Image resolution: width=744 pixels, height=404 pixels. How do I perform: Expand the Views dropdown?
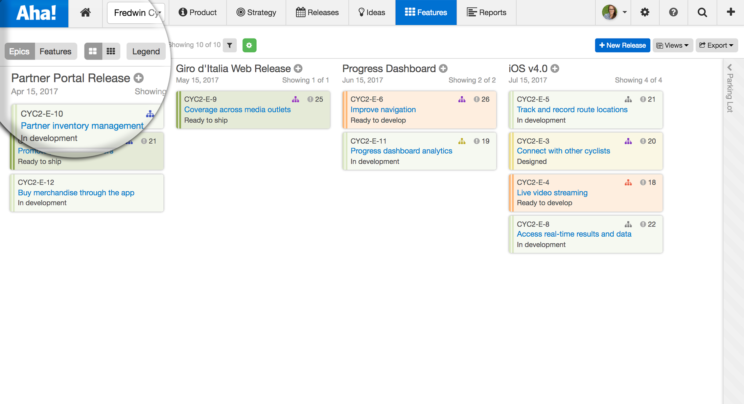click(673, 45)
